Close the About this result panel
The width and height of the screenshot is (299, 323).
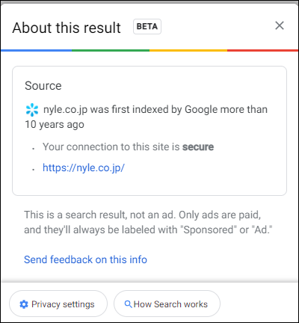[280, 25]
